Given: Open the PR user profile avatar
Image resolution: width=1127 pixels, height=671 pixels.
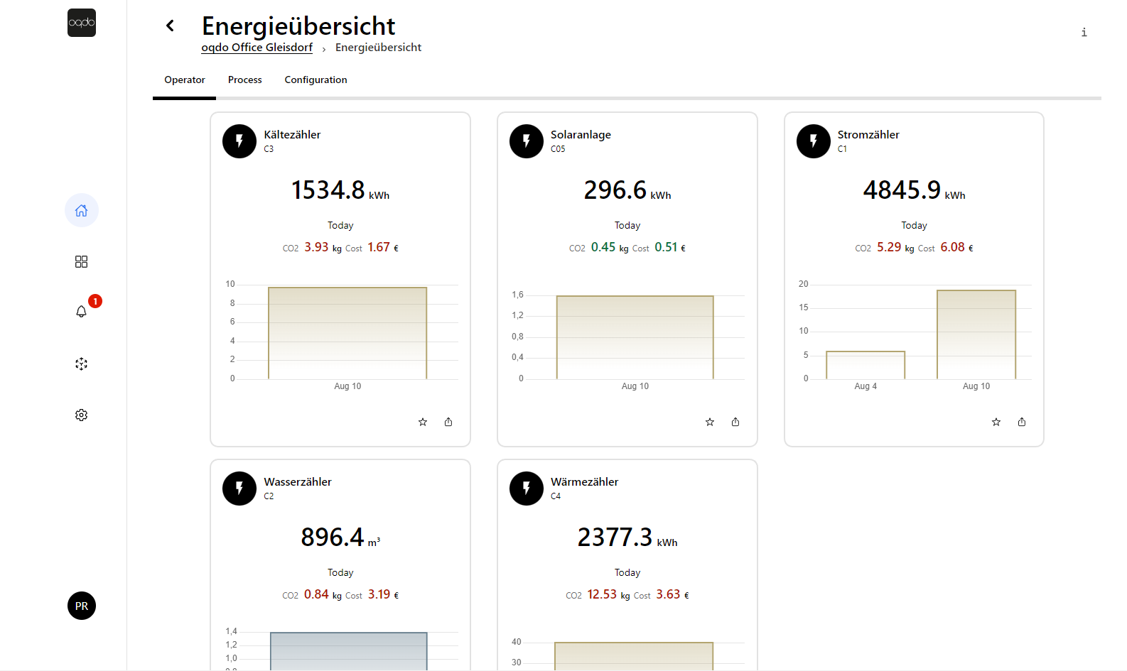Looking at the screenshot, I should coord(82,606).
